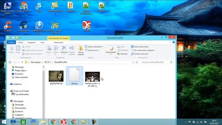Select Grupo en el hogar
Image resolution: width=222 pixels, height=125 pixels.
(x=19, y=91)
